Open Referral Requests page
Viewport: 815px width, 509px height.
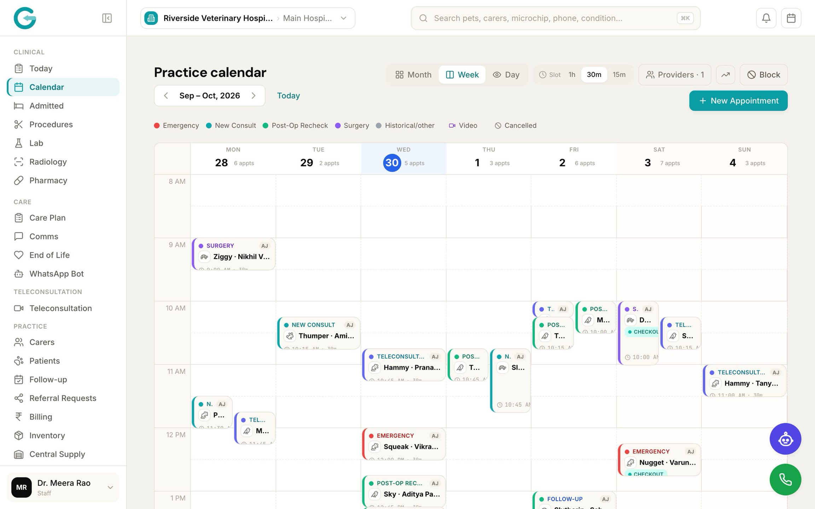(x=63, y=398)
